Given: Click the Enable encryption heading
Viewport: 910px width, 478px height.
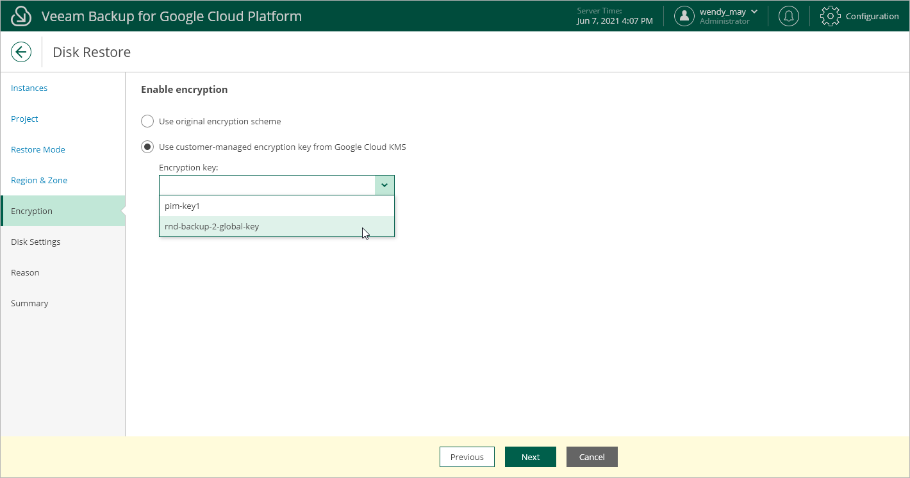Looking at the screenshot, I should (x=185, y=89).
